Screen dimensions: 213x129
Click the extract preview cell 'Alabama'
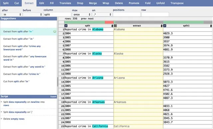138,30
